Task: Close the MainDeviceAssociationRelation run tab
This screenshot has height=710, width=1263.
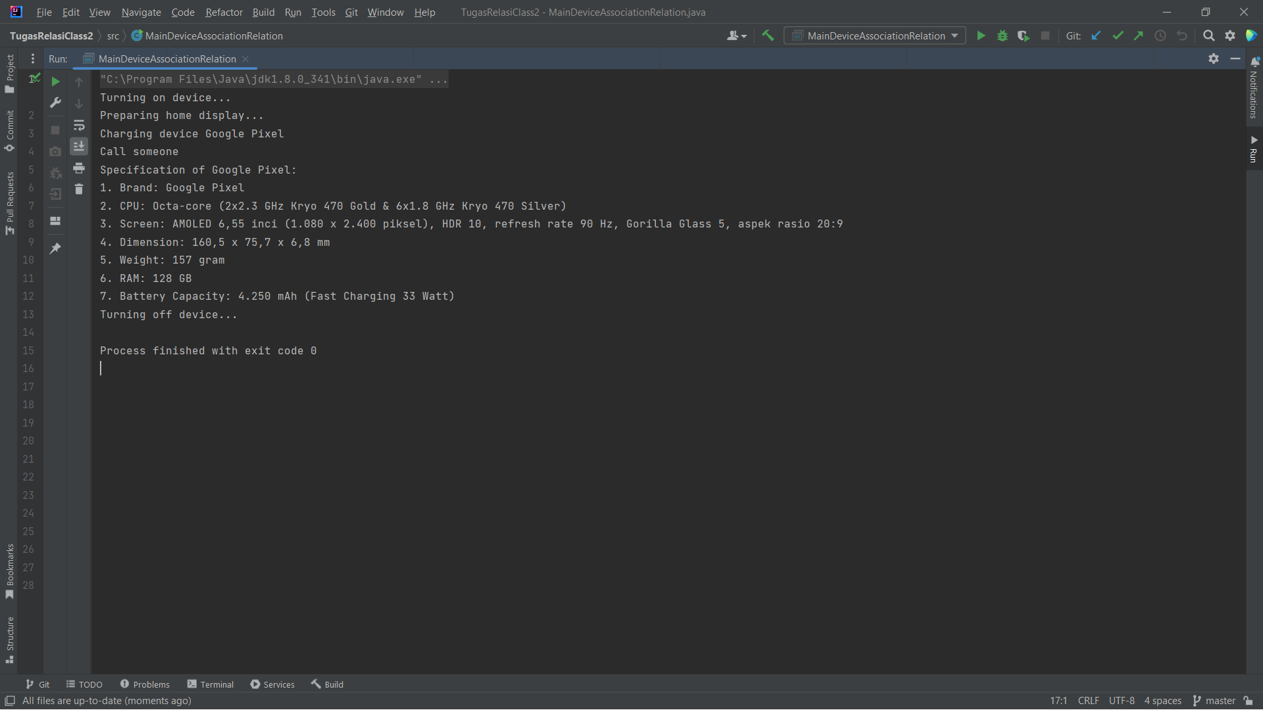Action: tap(245, 59)
